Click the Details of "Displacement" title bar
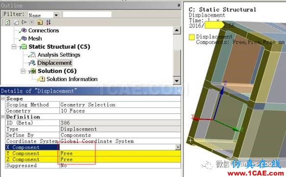 [x=91, y=91]
